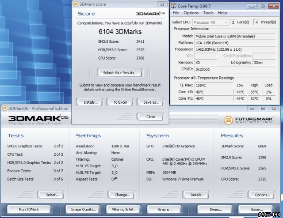Open the Help menu in Core Temp
Image resolution: width=283 pixels, height=218 pixels.
[222, 13]
